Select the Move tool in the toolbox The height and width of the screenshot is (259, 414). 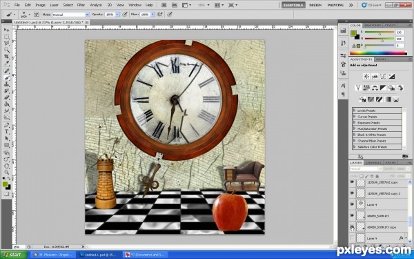tap(7, 30)
